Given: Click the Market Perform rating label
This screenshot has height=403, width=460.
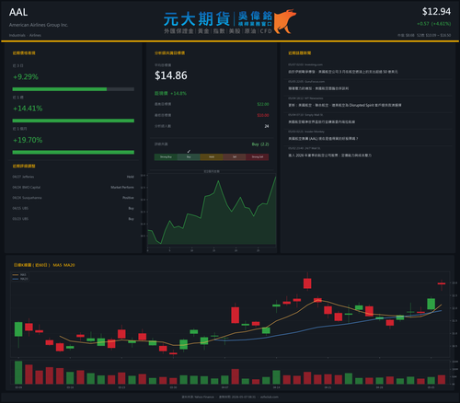Looking at the screenshot, I should 122,187.
